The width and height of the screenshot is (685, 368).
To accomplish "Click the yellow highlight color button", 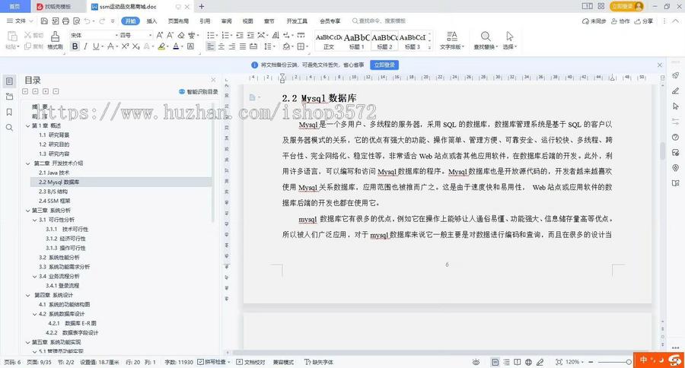I will coord(161,46).
